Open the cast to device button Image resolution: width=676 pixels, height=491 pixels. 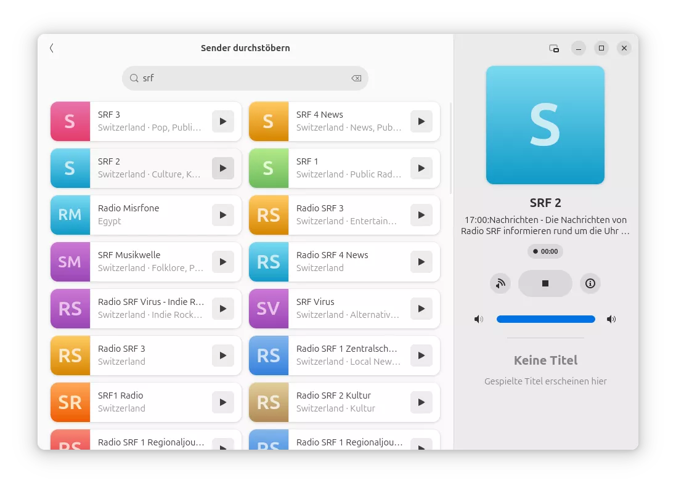(500, 283)
